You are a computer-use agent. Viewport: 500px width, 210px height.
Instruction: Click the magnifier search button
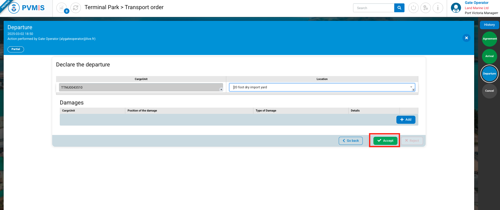pos(399,8)
